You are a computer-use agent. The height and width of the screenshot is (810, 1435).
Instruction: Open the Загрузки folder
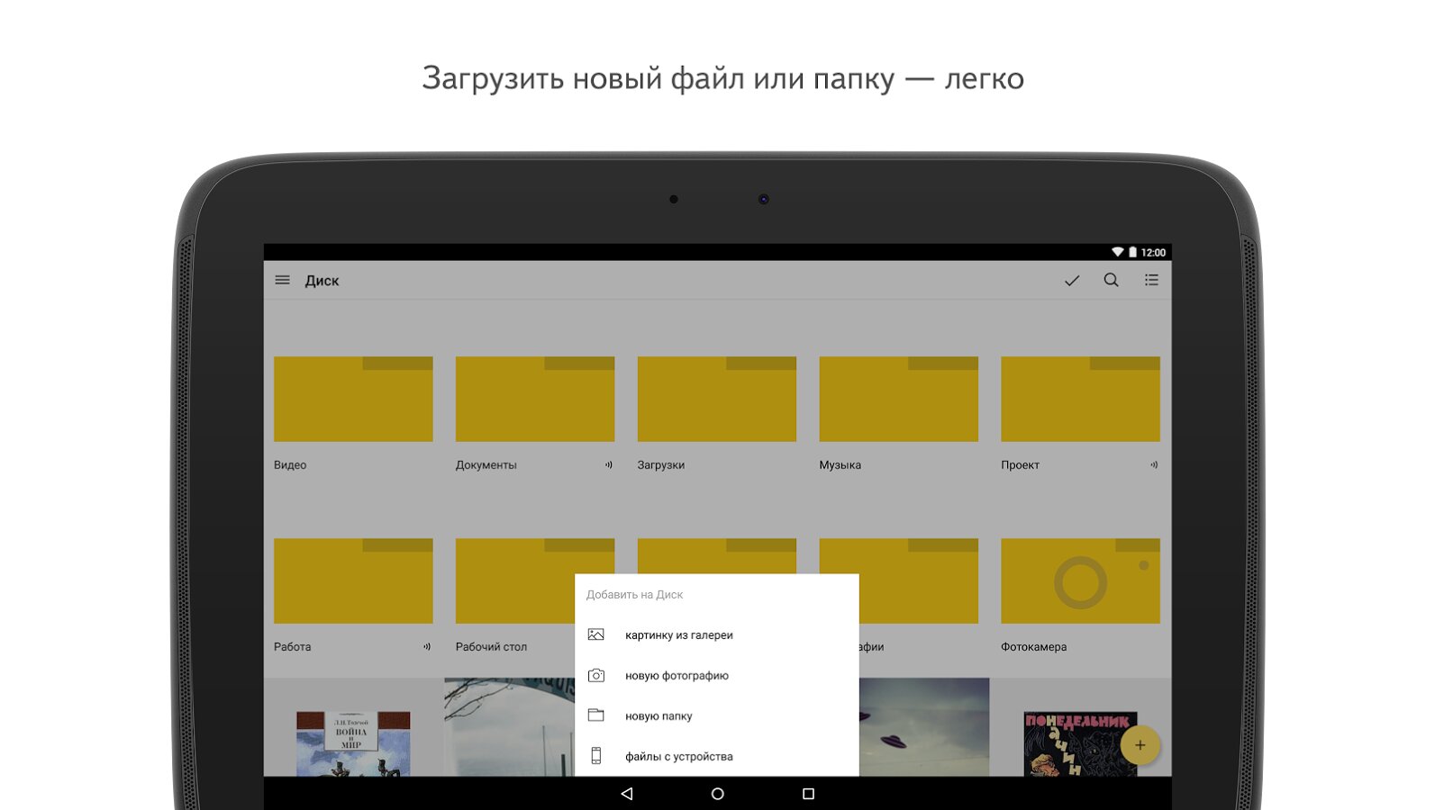(717, 400)
